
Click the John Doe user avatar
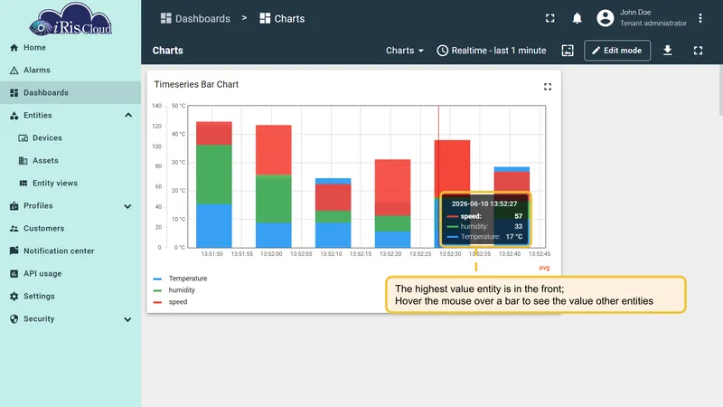pos(605,18)
